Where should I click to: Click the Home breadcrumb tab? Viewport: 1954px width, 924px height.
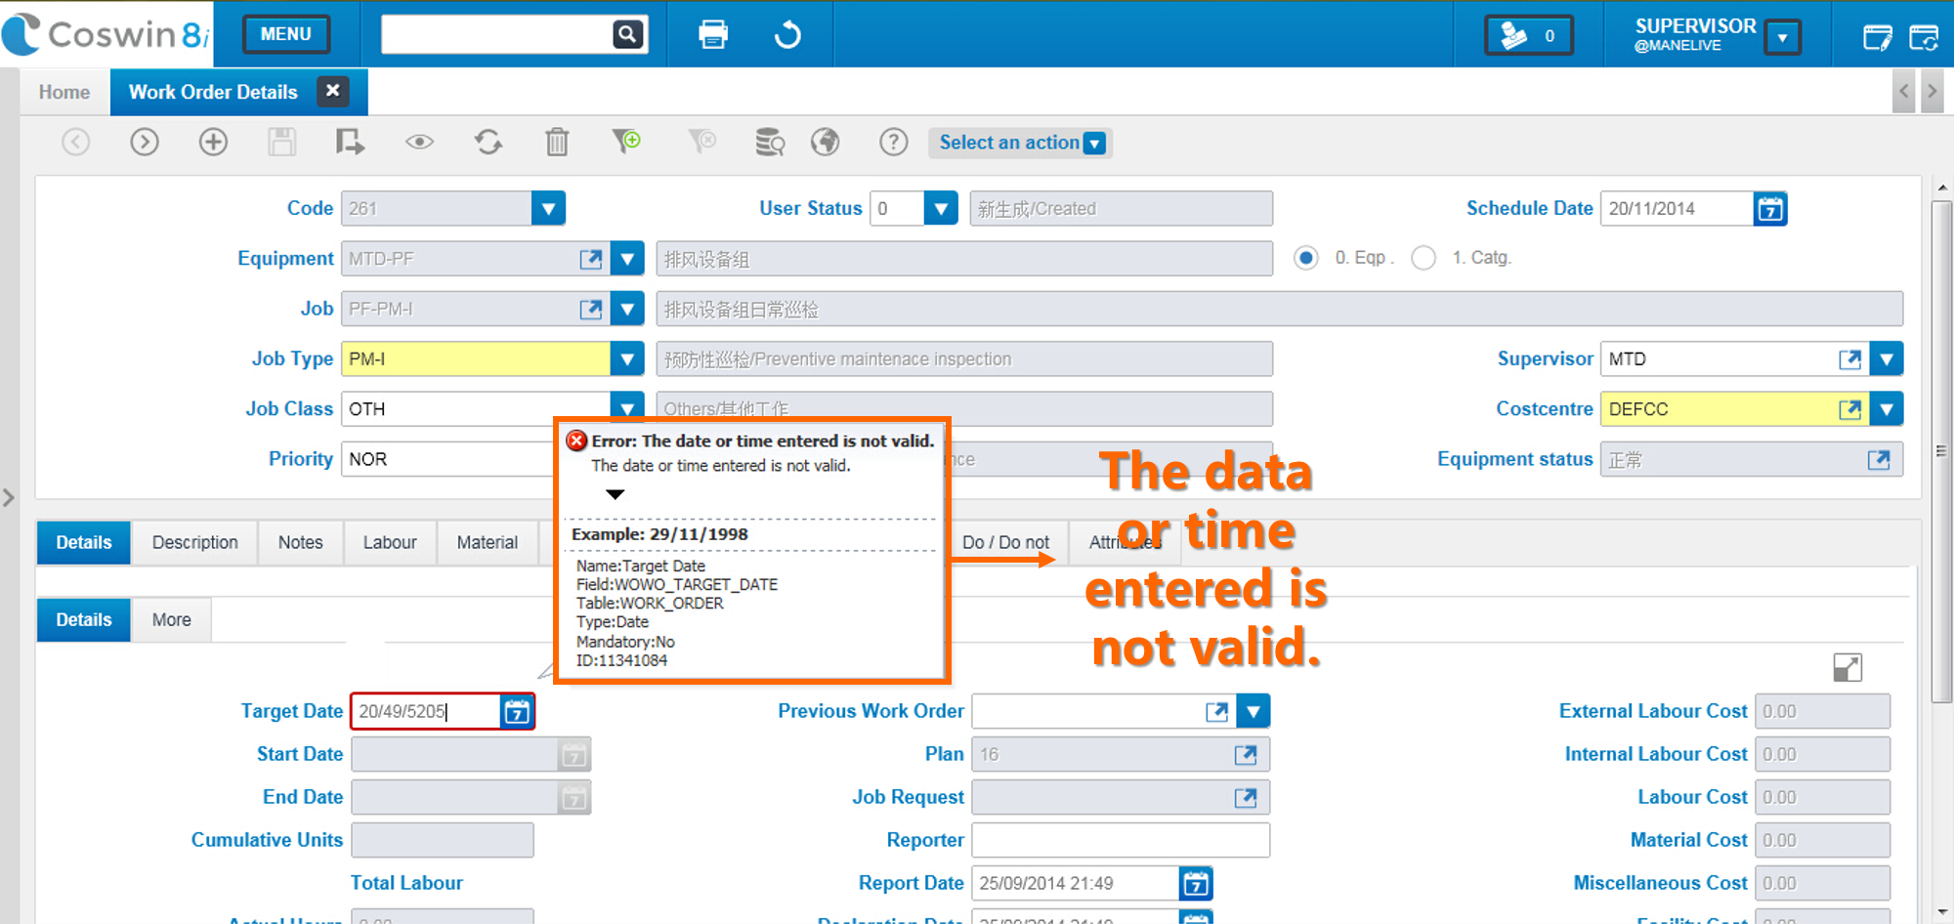point(64,92)
